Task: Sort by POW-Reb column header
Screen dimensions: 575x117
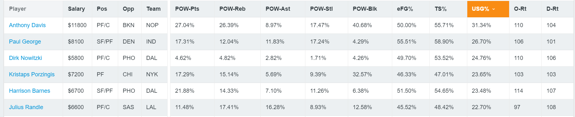Action: click(232, 9)
